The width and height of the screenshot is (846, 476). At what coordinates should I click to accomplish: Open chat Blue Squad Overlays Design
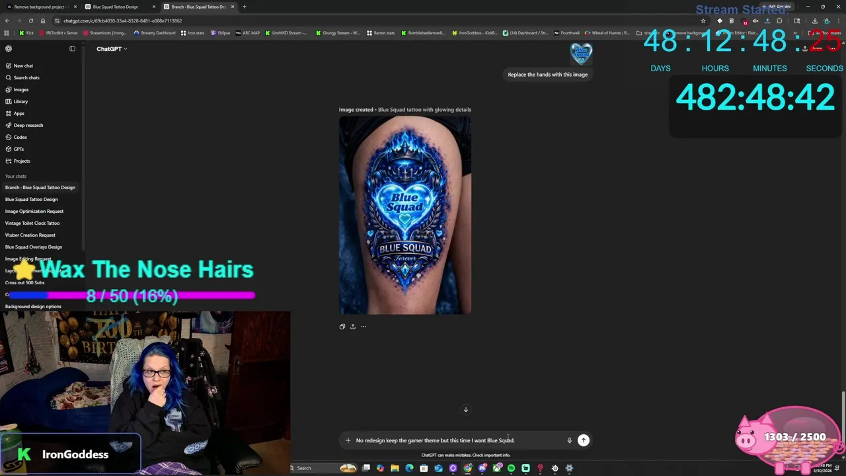coord(34,247)
